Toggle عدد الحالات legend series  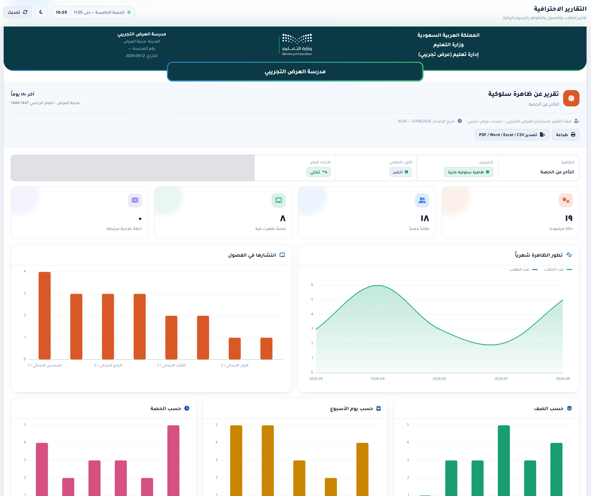tap(558, 270)
